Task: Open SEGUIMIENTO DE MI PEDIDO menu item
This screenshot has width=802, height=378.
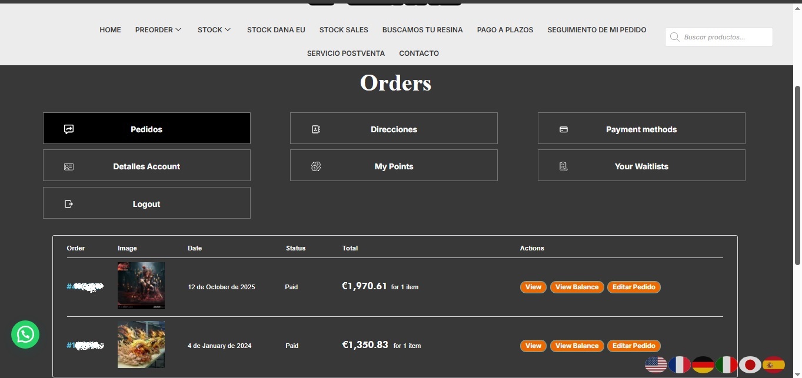Action: (x=597, y=29)
